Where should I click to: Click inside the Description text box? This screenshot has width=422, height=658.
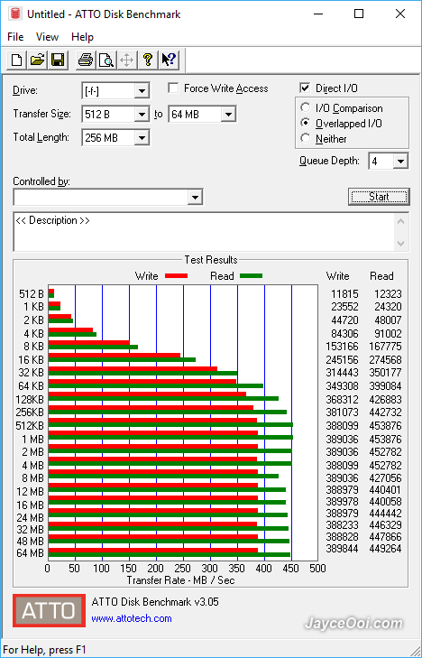[204, 232]
